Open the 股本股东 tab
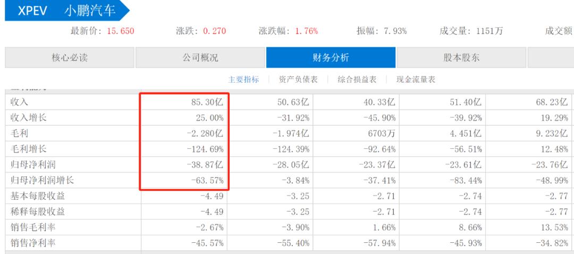This screenshot has width=574, height=254. pos(461,58)
